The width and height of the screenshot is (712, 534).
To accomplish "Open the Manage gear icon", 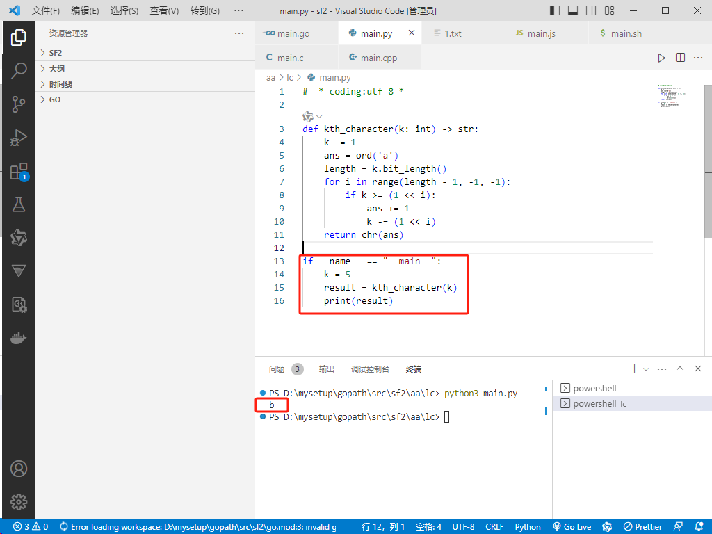I will pyautogui.click(x=19, y=502).
